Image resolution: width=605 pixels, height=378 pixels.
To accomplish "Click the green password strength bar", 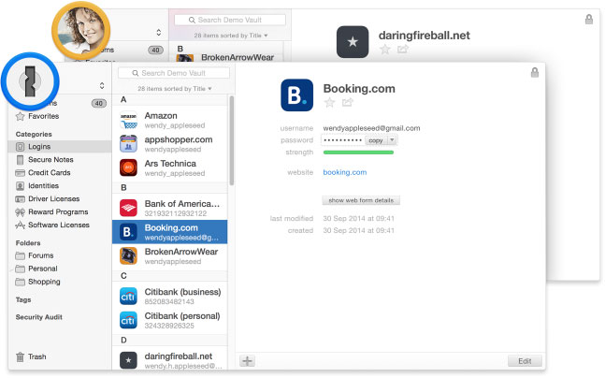I will pyautogui.click(x=358, y=153).
